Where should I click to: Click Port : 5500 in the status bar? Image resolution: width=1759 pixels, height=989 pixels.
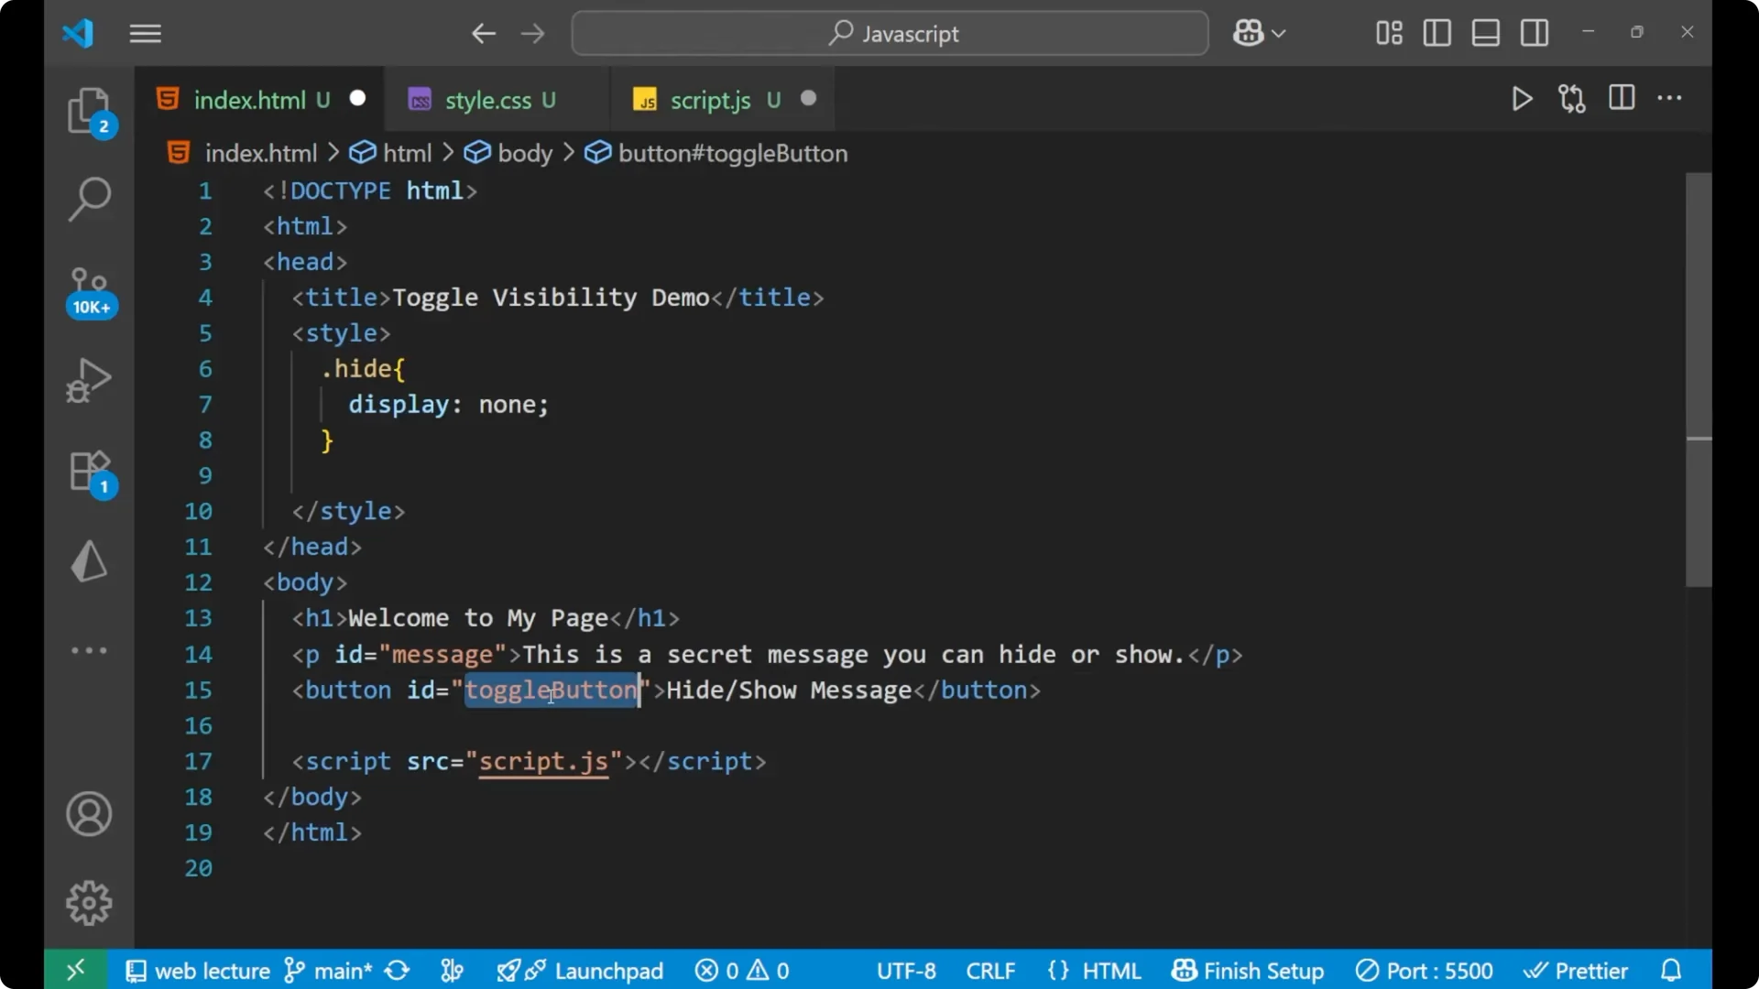(1425, 971)
